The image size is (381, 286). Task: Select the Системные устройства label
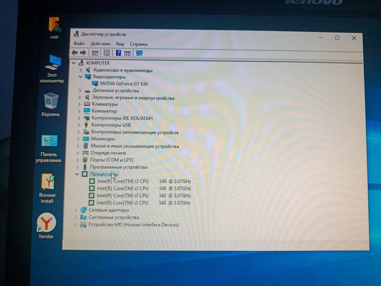114,217
